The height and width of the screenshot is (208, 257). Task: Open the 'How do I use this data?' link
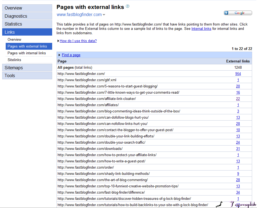coord(78,41)
